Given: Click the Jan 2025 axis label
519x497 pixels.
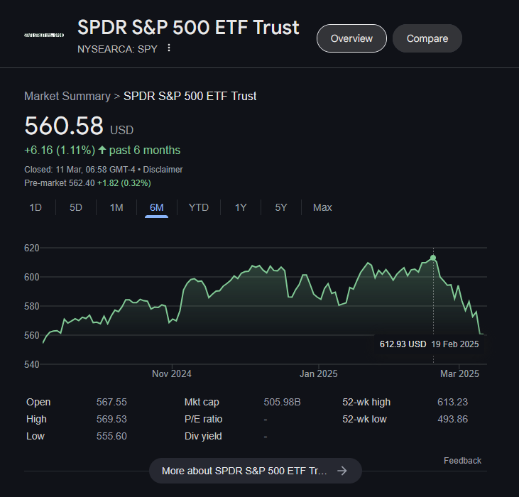Looking at the screenshot, I should point(318,374).
